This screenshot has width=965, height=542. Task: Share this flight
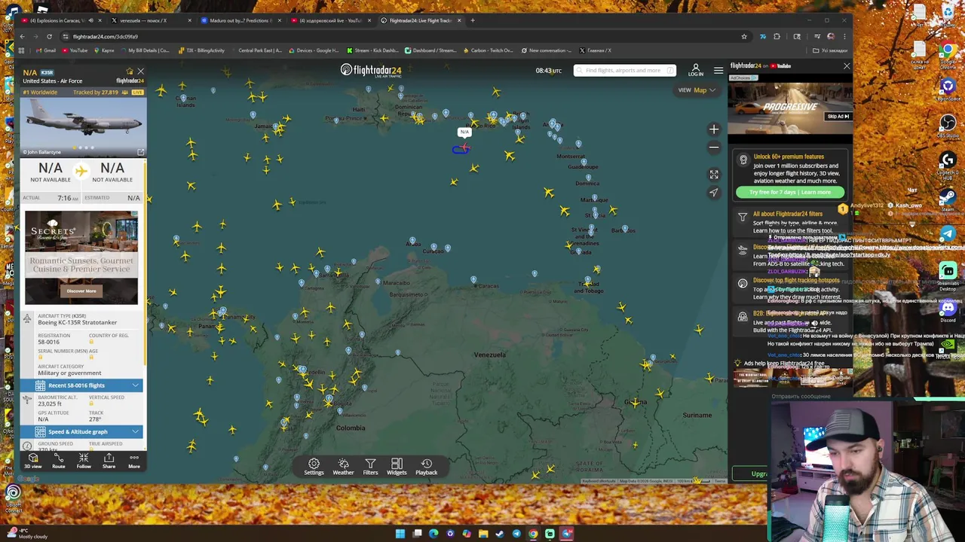pos(109,461)
